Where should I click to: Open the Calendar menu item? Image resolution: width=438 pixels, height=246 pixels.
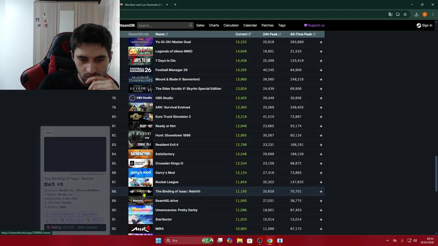pyautogui.click(x=250, y=25)
